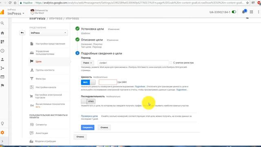This screenshot has height=147, width=261.
Task: Open the three-dot more options menu
Action: pyautogui.click(x=259, y=12)
